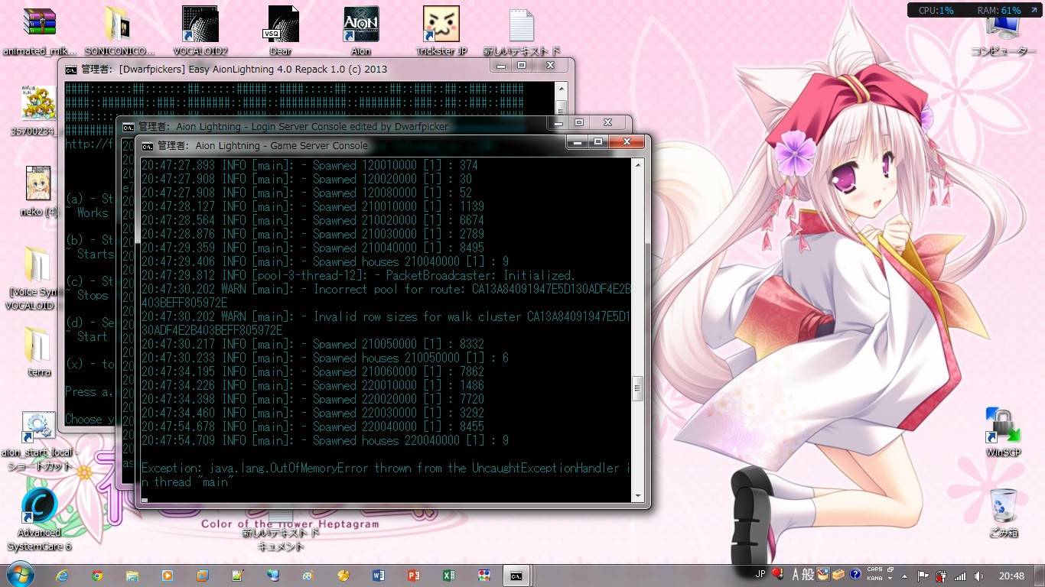Click the Repack window scrollbar up arrow
This screenshot has height=587, width=1045.
[x=562, y=87]
